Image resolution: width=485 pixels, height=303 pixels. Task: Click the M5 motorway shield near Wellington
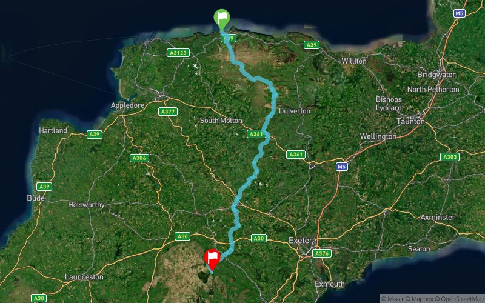coord(342,167)
